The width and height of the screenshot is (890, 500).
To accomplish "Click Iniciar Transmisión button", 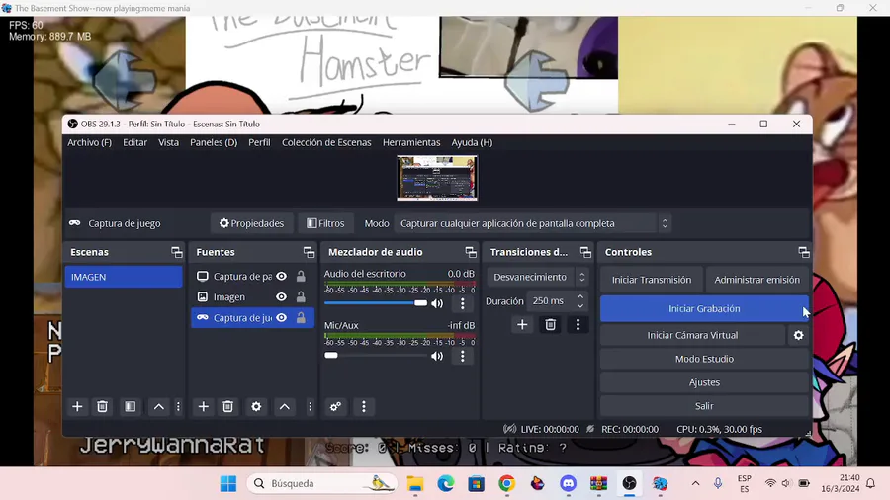I will [652, 280].
